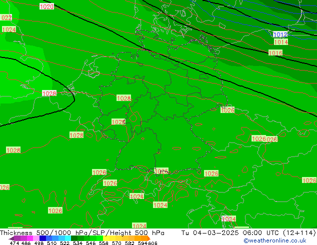Click the legend value 594
Image resolution: width=317 pixels, height=245 pixels.
click(x=142, y=243)
